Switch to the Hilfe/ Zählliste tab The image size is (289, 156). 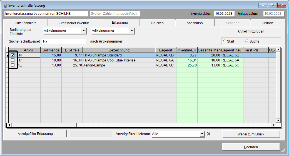(26, 23)
